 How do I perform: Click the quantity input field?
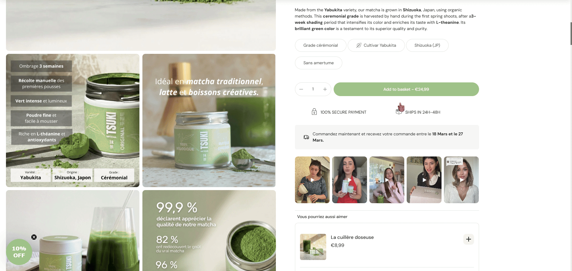click(x=313, y=89)
